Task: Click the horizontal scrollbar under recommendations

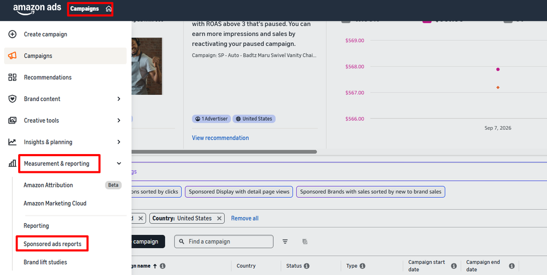Action: [224, 152]
